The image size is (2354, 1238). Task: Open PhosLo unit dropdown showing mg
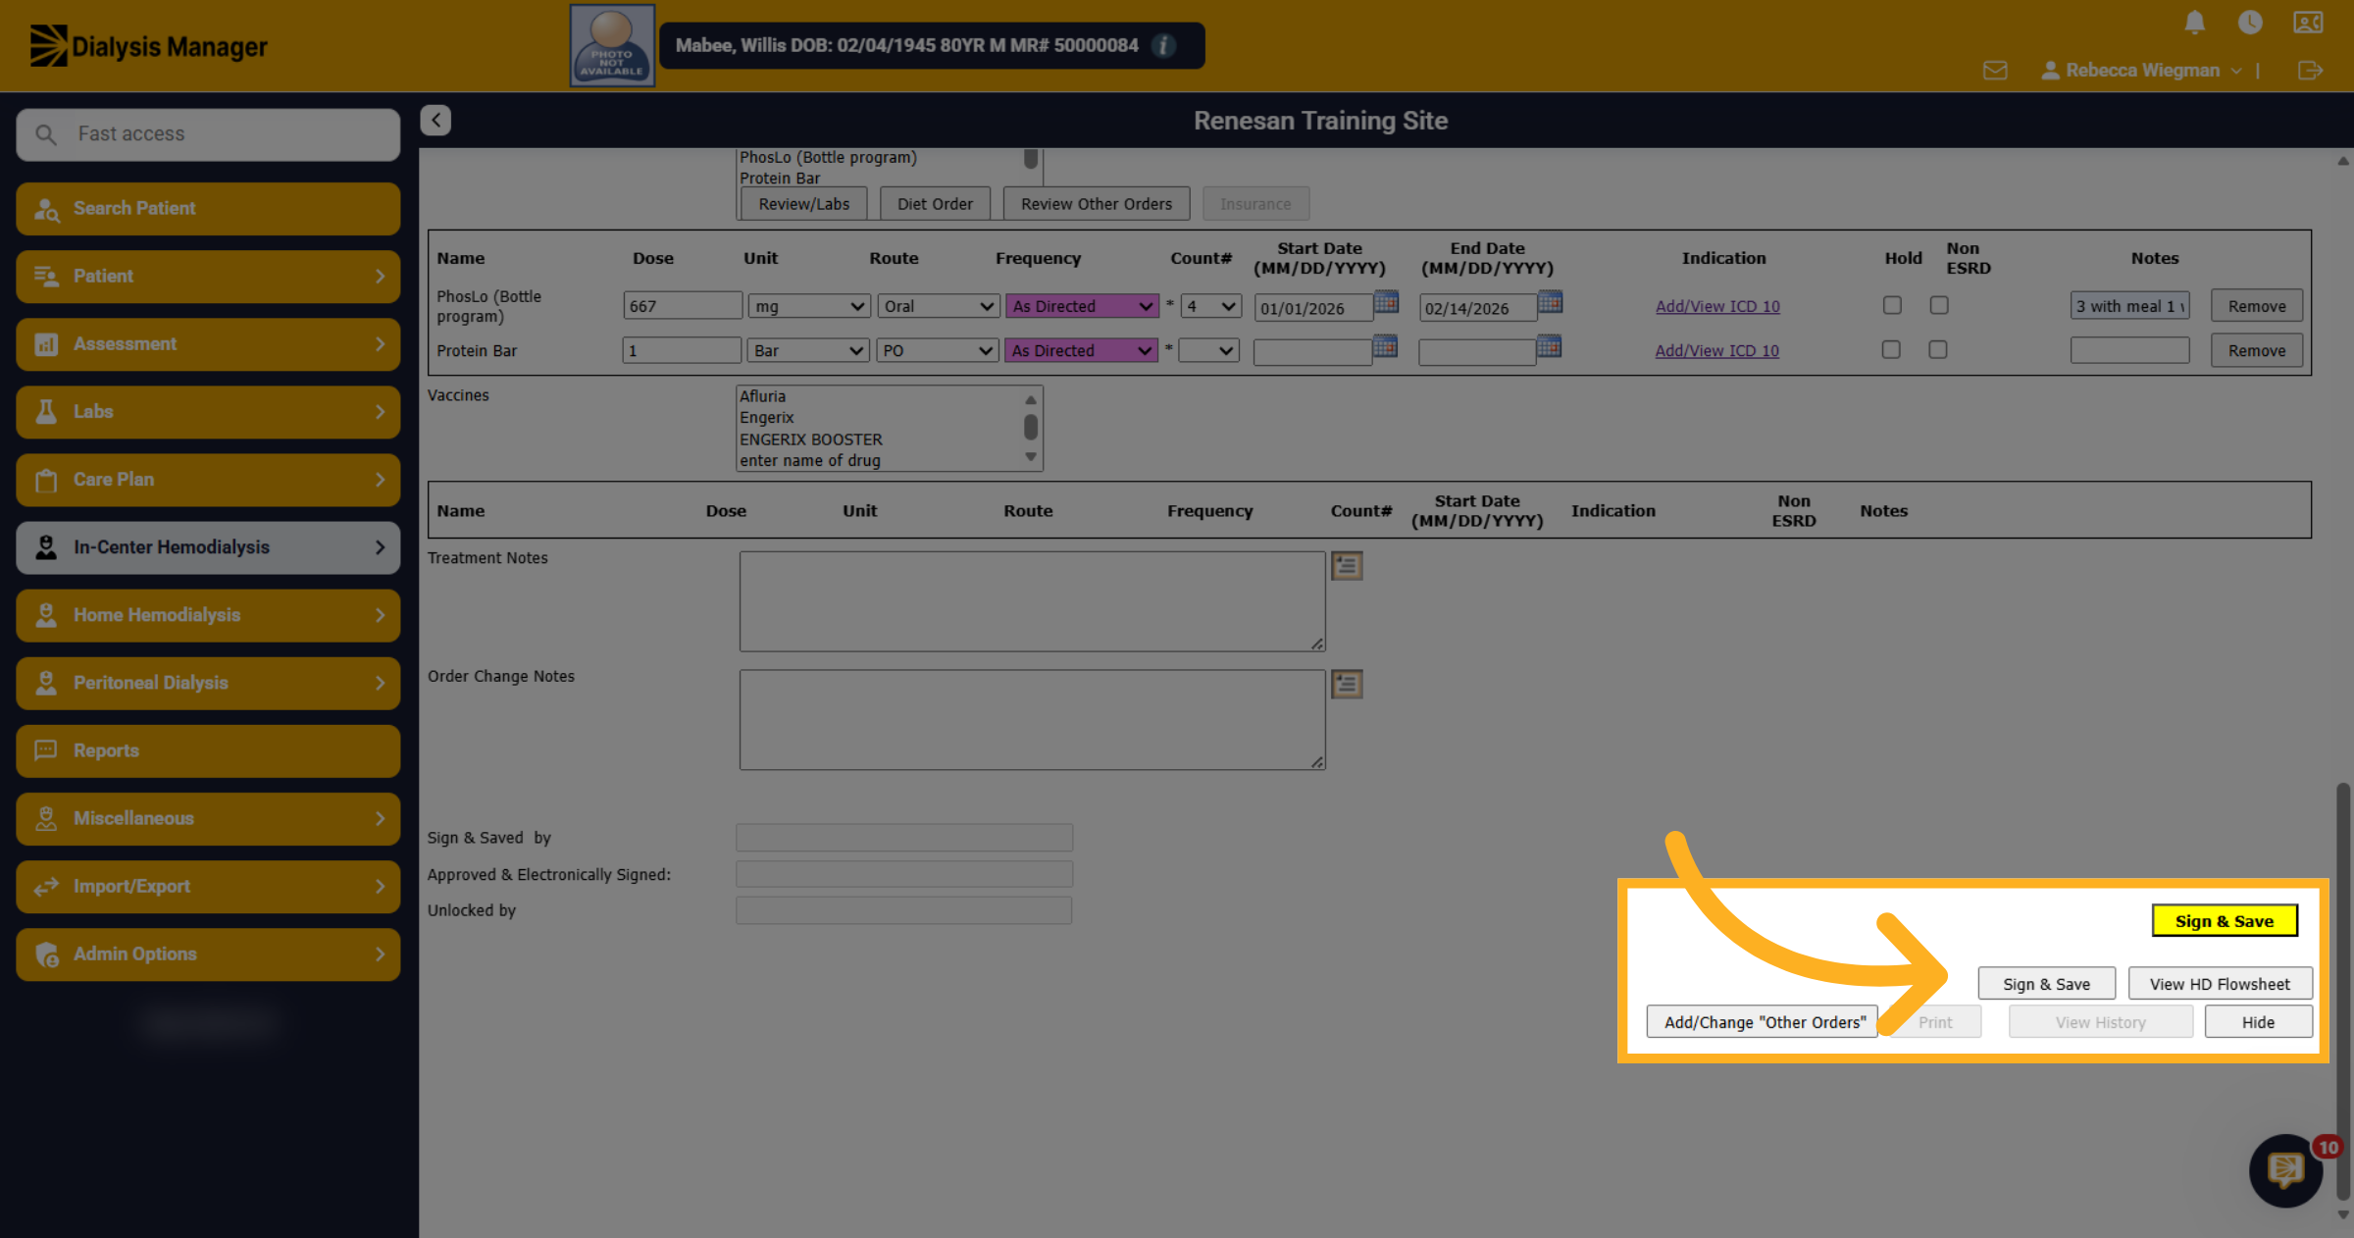coord(809,306)
